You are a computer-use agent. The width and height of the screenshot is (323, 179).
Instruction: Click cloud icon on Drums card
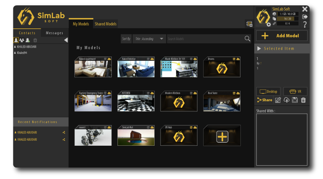(238, 59)
